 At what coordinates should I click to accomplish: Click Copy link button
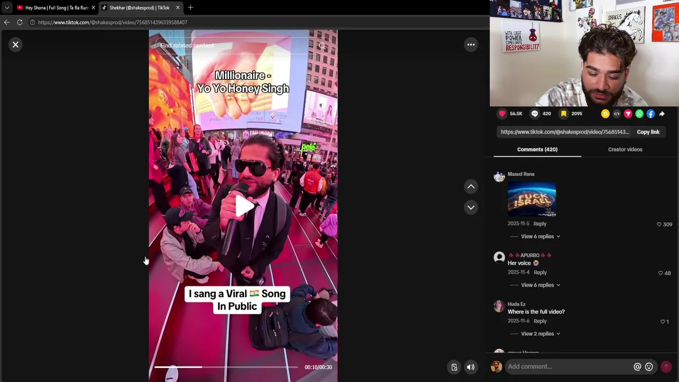pos(648,132)
